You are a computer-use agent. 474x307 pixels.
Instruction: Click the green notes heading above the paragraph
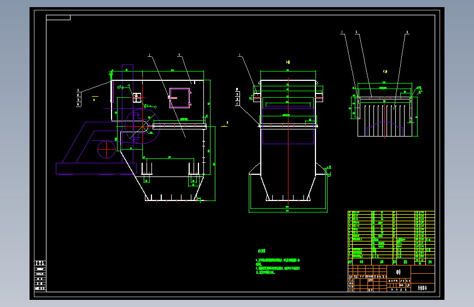coord(261,251)
